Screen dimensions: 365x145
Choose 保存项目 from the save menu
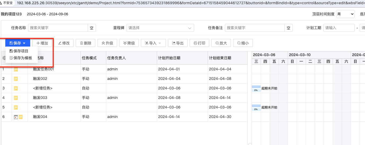click(x=19, y=51)
